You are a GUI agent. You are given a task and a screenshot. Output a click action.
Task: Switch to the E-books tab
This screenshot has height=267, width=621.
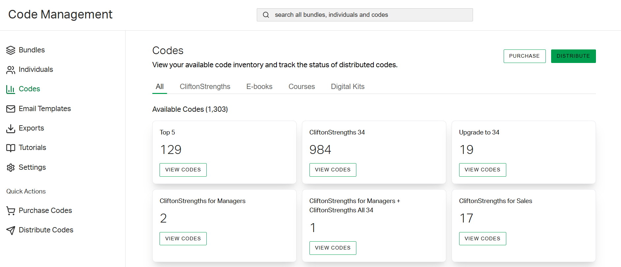coord(259,86)
